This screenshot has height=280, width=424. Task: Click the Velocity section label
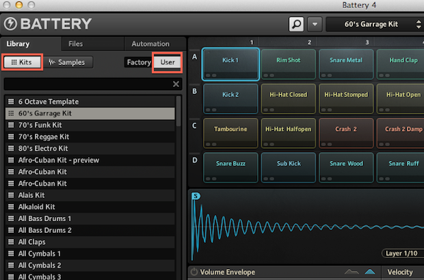coord(400,272)
